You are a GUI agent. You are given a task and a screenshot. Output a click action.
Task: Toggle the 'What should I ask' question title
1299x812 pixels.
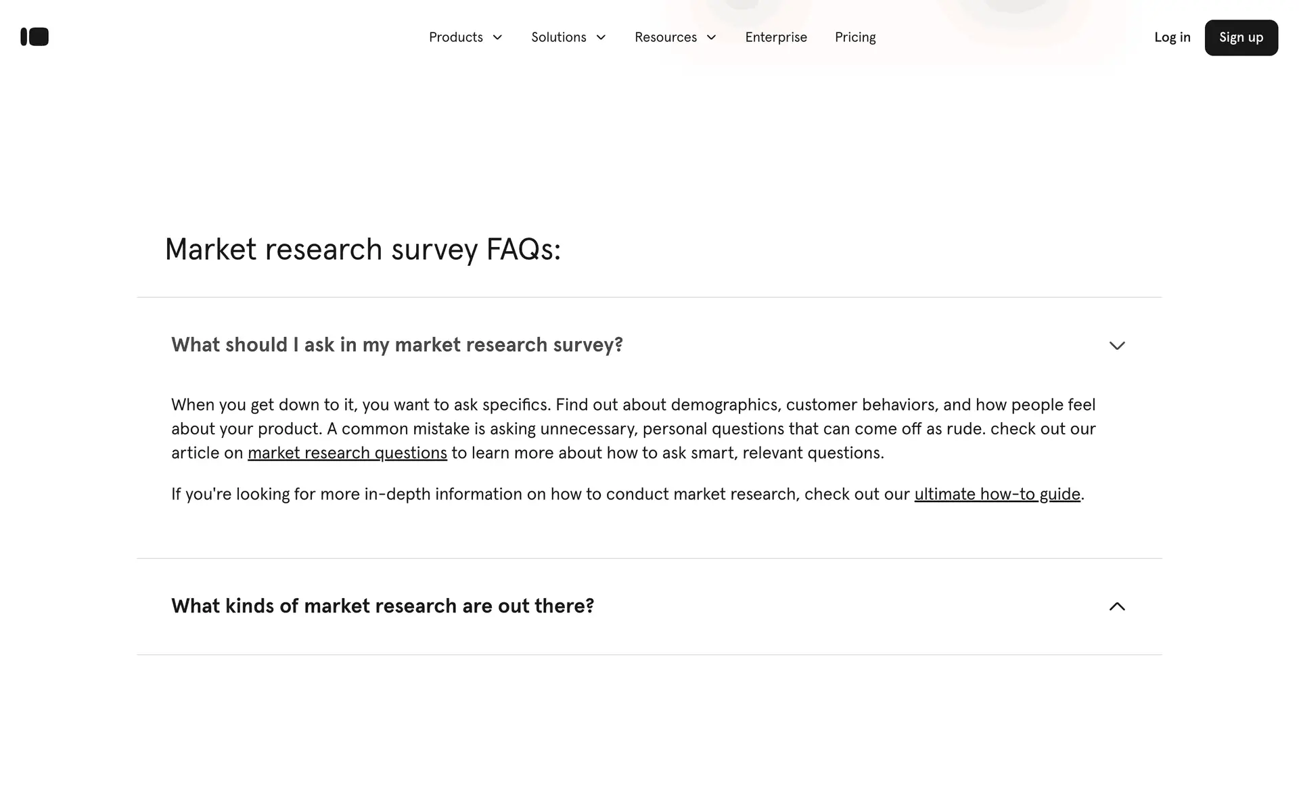click(396, 345)
